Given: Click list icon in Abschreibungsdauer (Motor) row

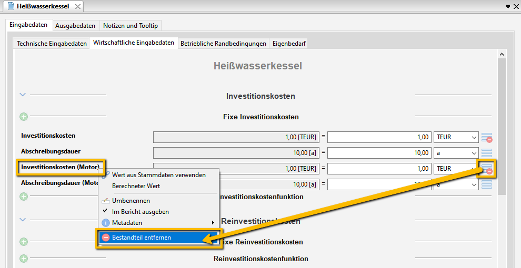Looking at the screenshot, I should [x=487, y=184].
